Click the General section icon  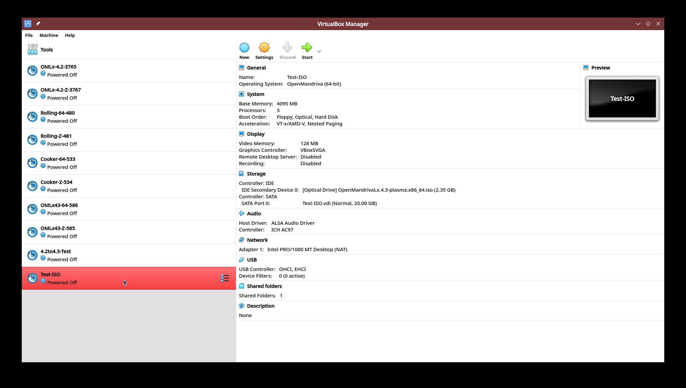241,68
